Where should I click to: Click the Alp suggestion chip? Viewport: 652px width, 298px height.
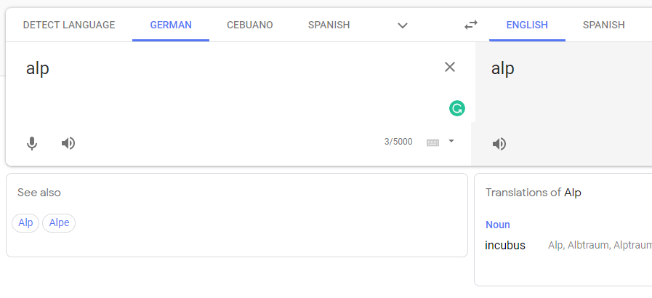(25, 222)
